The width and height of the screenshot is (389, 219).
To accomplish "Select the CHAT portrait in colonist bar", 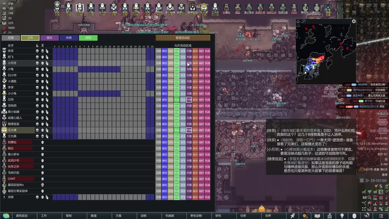I will [x=294, y=8].
